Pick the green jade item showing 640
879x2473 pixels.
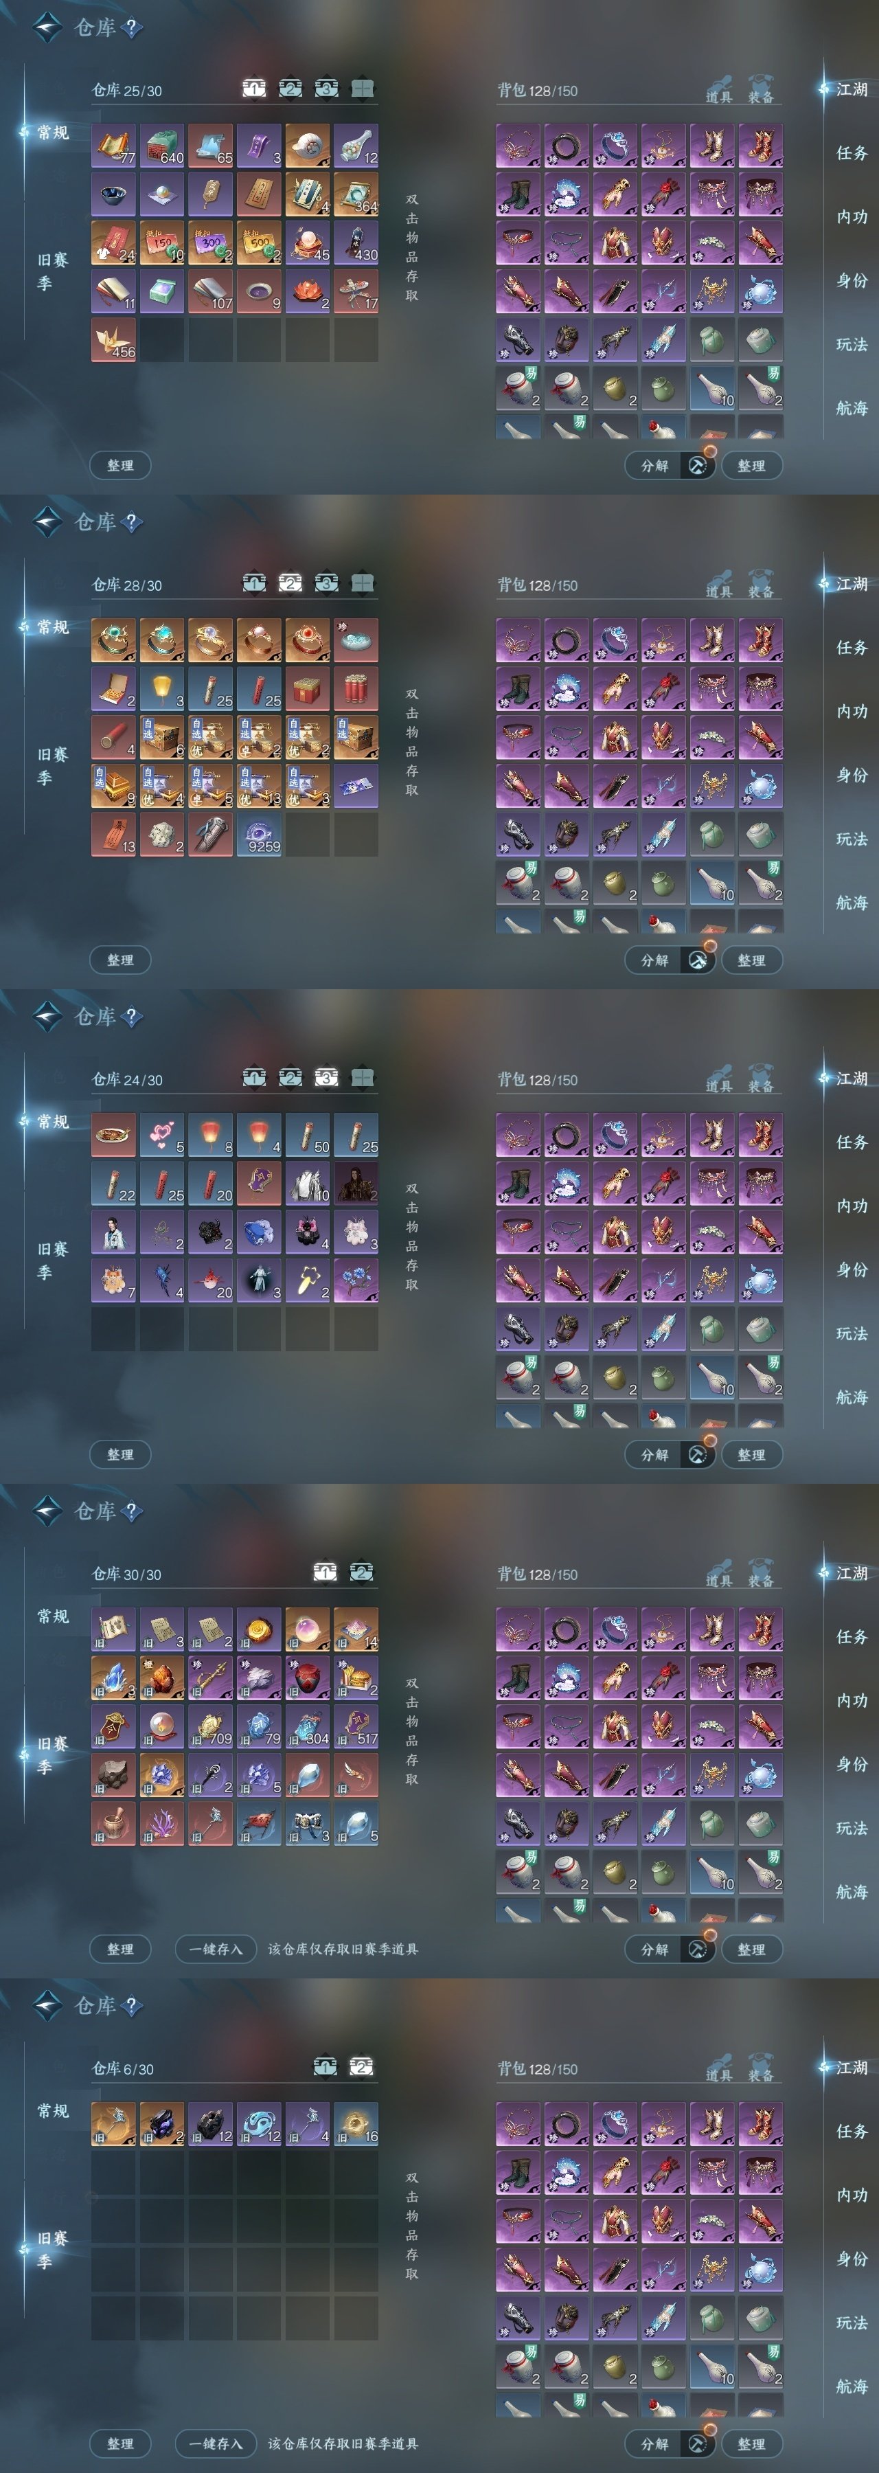point(162,145)
